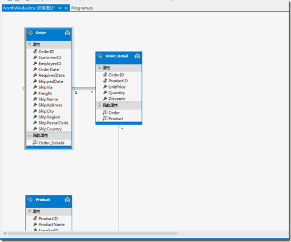Click Order navigation icon in Order_Detail
Screen dimensions: 291x242
[105, 112]
